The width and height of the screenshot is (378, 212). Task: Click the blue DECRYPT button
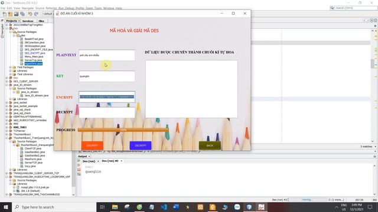tap(141, 145)
